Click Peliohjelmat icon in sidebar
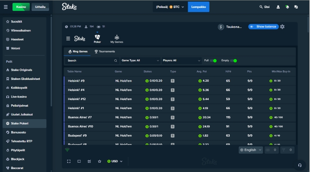Viewport: 310px width, 172px height. (x=8, y=105)
